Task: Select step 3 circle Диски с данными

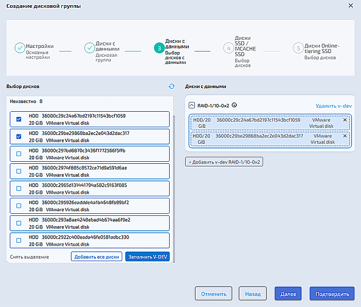Action: click(159, 48)
